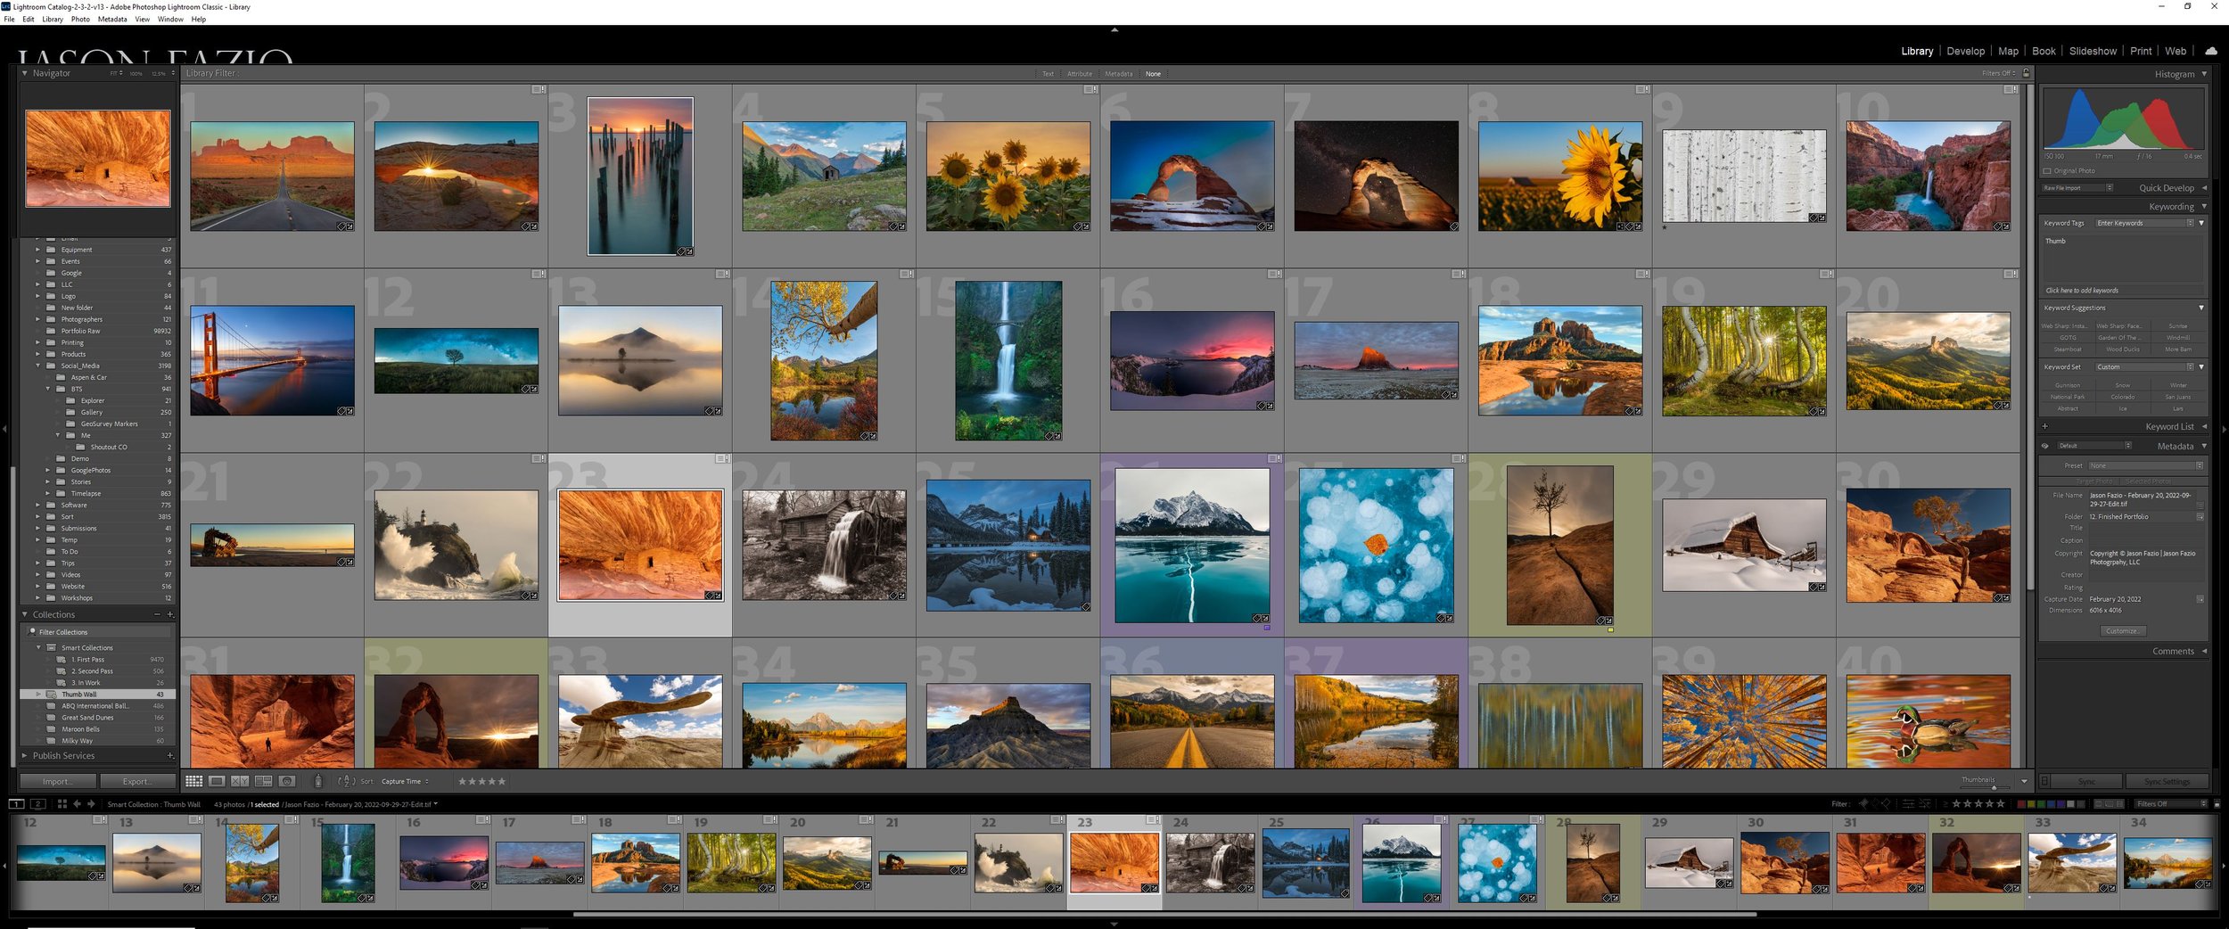Switch to the Develop module
Image resolution: width=2229 pixels, height=929 pixels.
coord(1965,51)
